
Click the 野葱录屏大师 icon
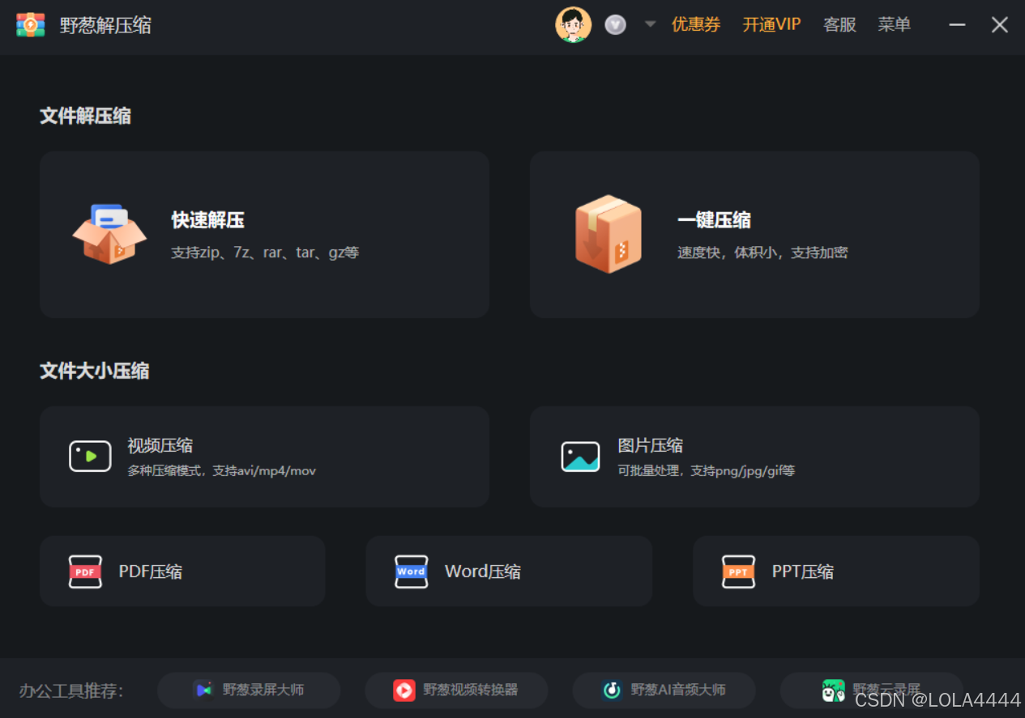pos(204,690)
